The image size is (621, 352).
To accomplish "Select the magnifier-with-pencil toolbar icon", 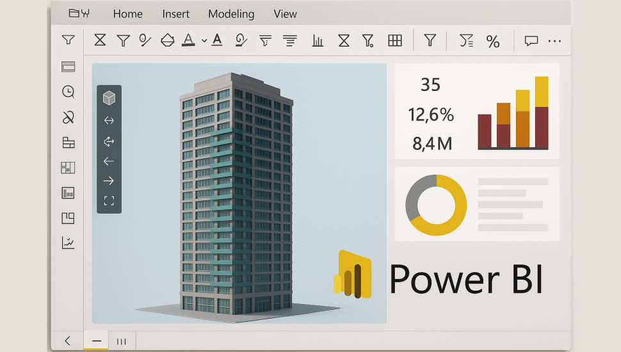I will tap(145, 40).
